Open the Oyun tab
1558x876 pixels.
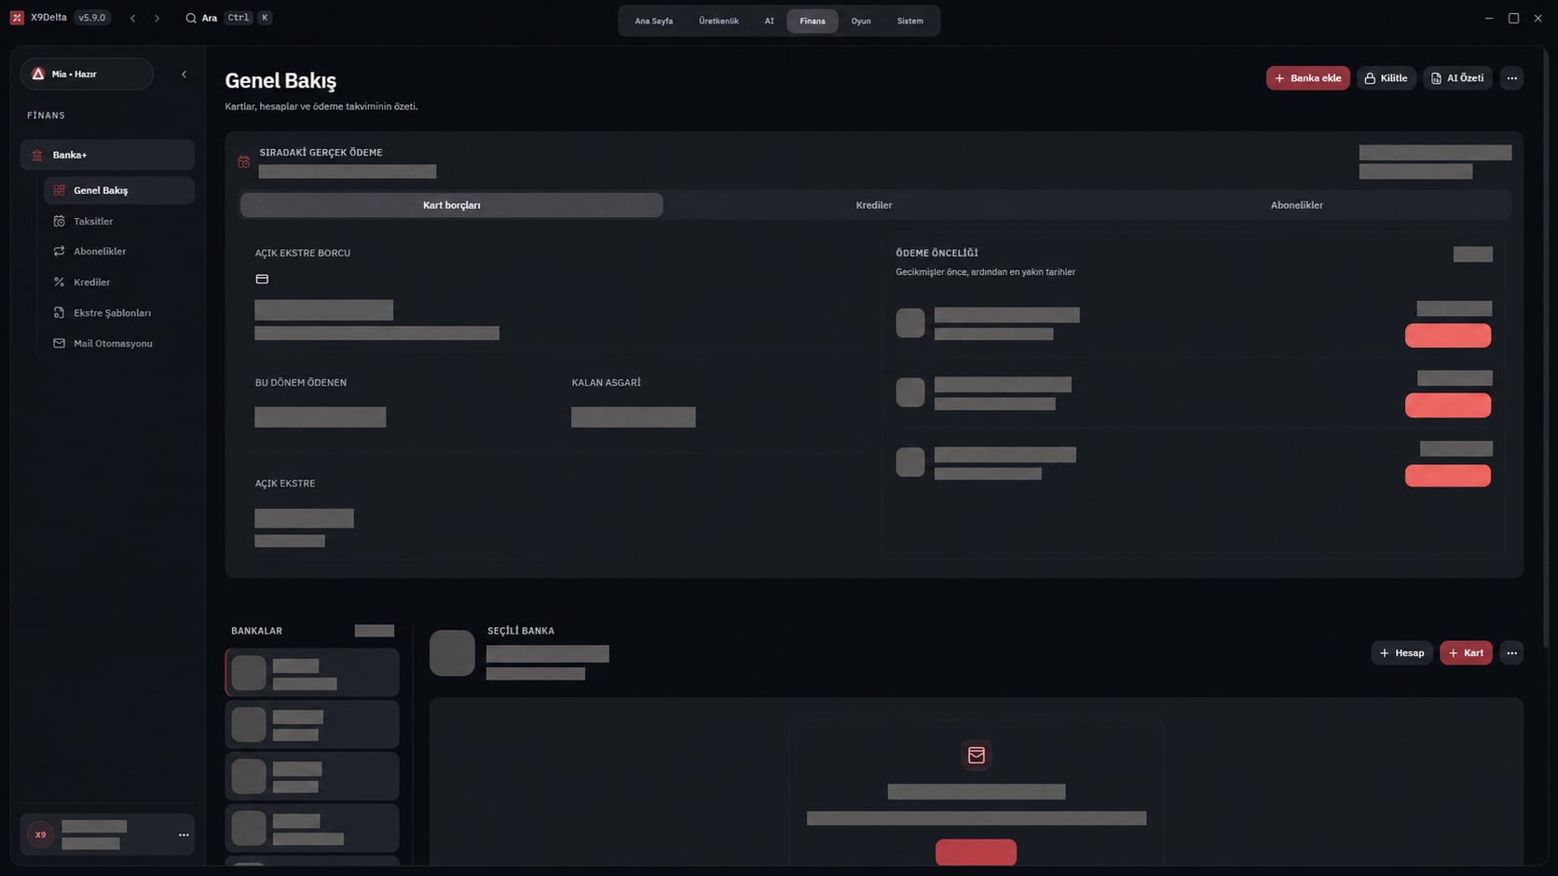[x=861, y=21]
